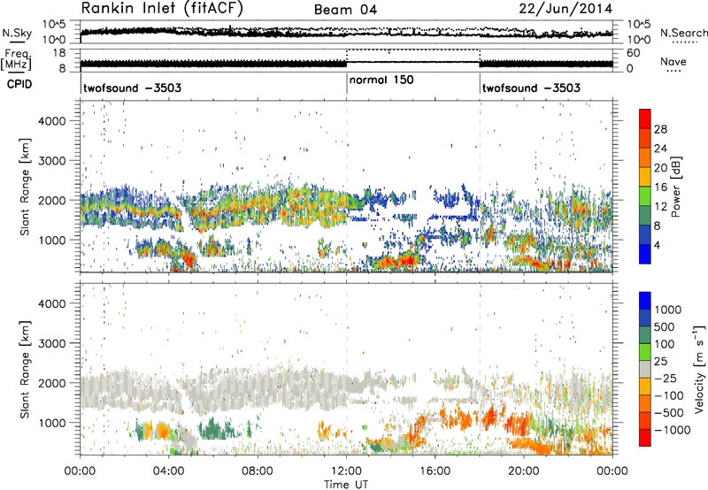Screen dimensions: 708x490
Task: Click the '1000' velocity colorbar tick
Action: pos(668,310)
